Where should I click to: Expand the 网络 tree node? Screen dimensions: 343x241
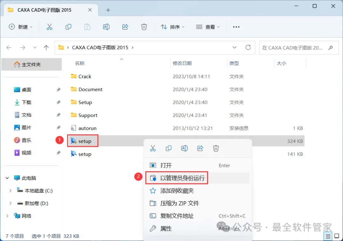click(7, 216)
